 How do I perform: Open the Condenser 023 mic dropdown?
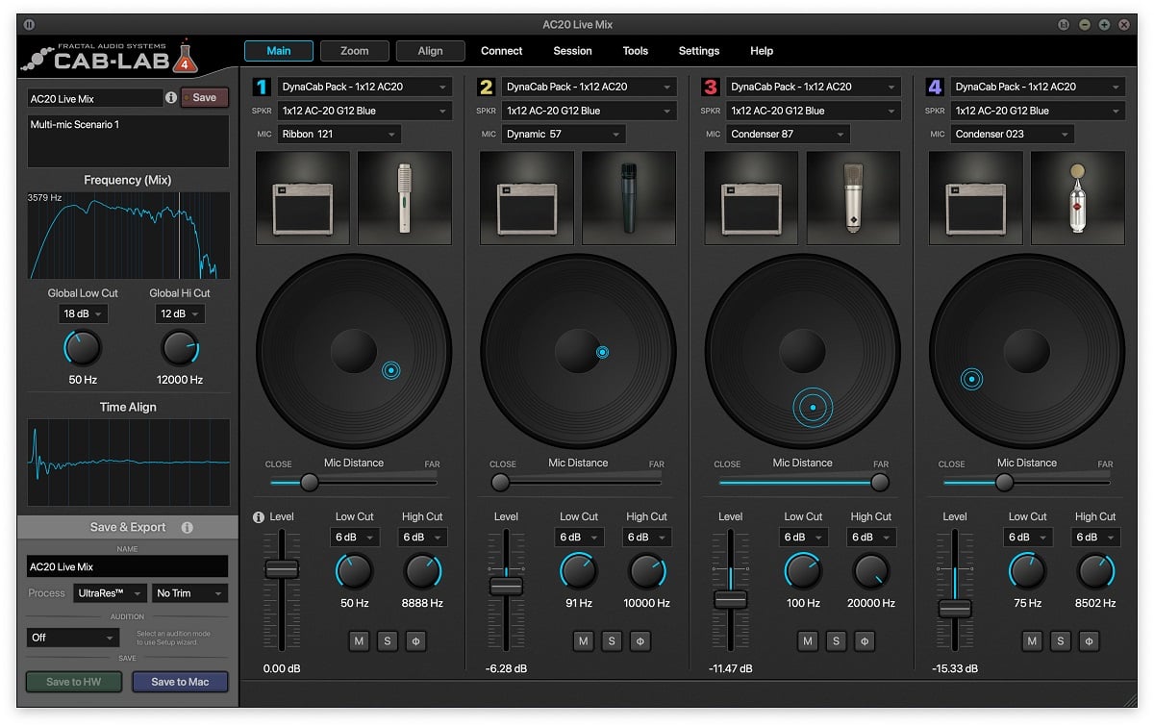pyautogui.click(x=1013, y=135)
